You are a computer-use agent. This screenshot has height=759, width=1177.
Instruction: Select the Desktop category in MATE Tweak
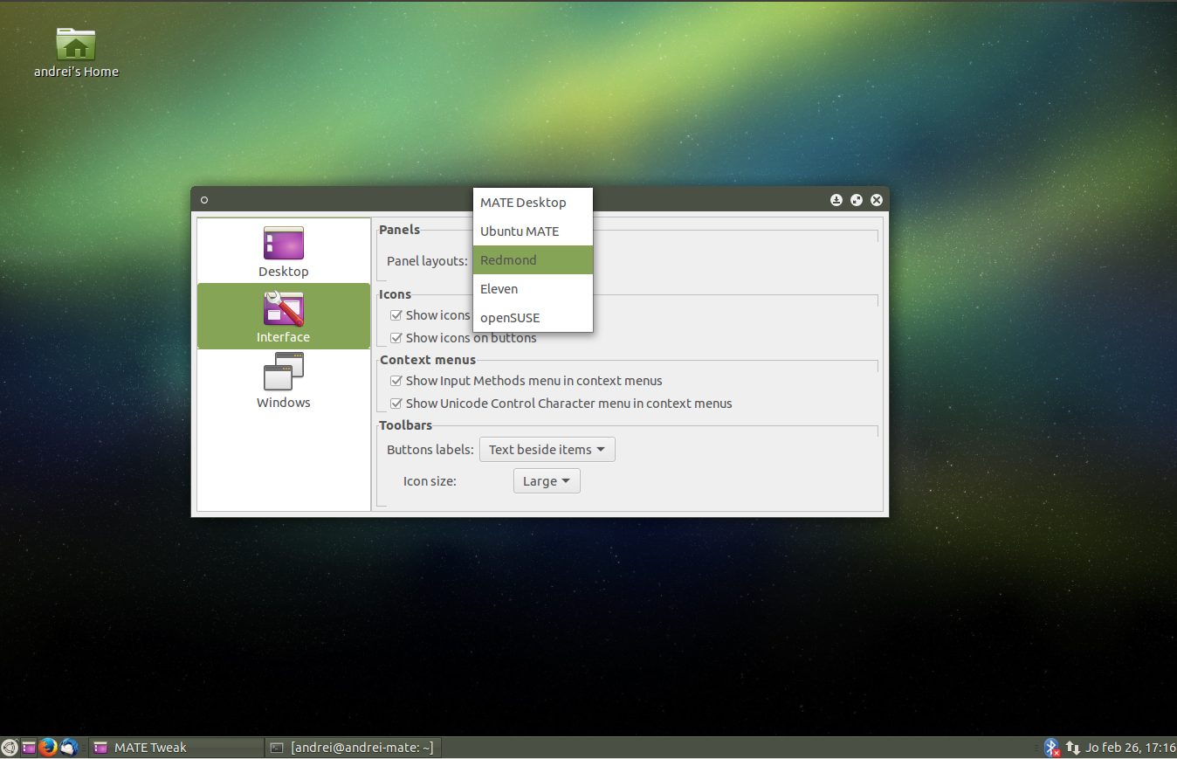(283, 251)
